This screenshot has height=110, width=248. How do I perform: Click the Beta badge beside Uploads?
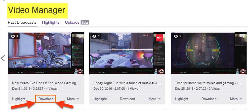tap(85, 23)
